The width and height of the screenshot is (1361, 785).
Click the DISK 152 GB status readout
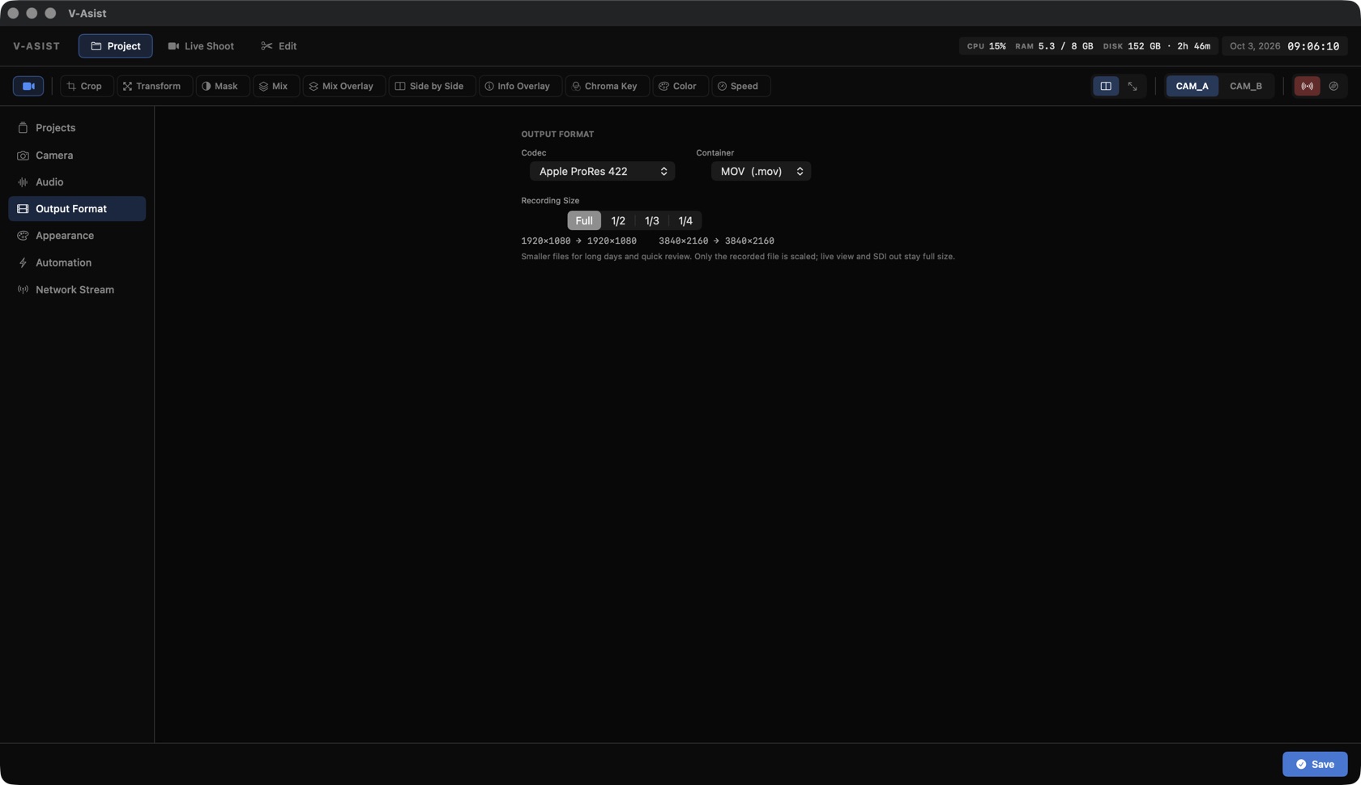click(x=1156, y=46)
